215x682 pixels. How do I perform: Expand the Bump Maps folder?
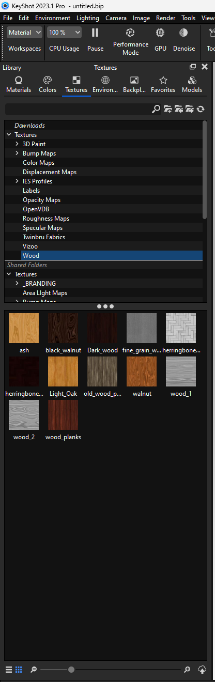[x=17, y=153]
